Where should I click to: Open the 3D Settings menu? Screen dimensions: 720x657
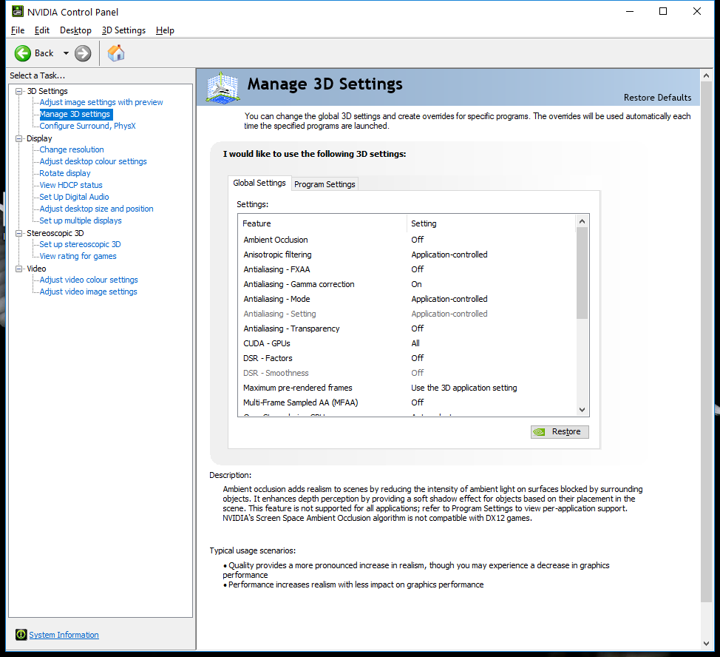click(x=123, y=30)
